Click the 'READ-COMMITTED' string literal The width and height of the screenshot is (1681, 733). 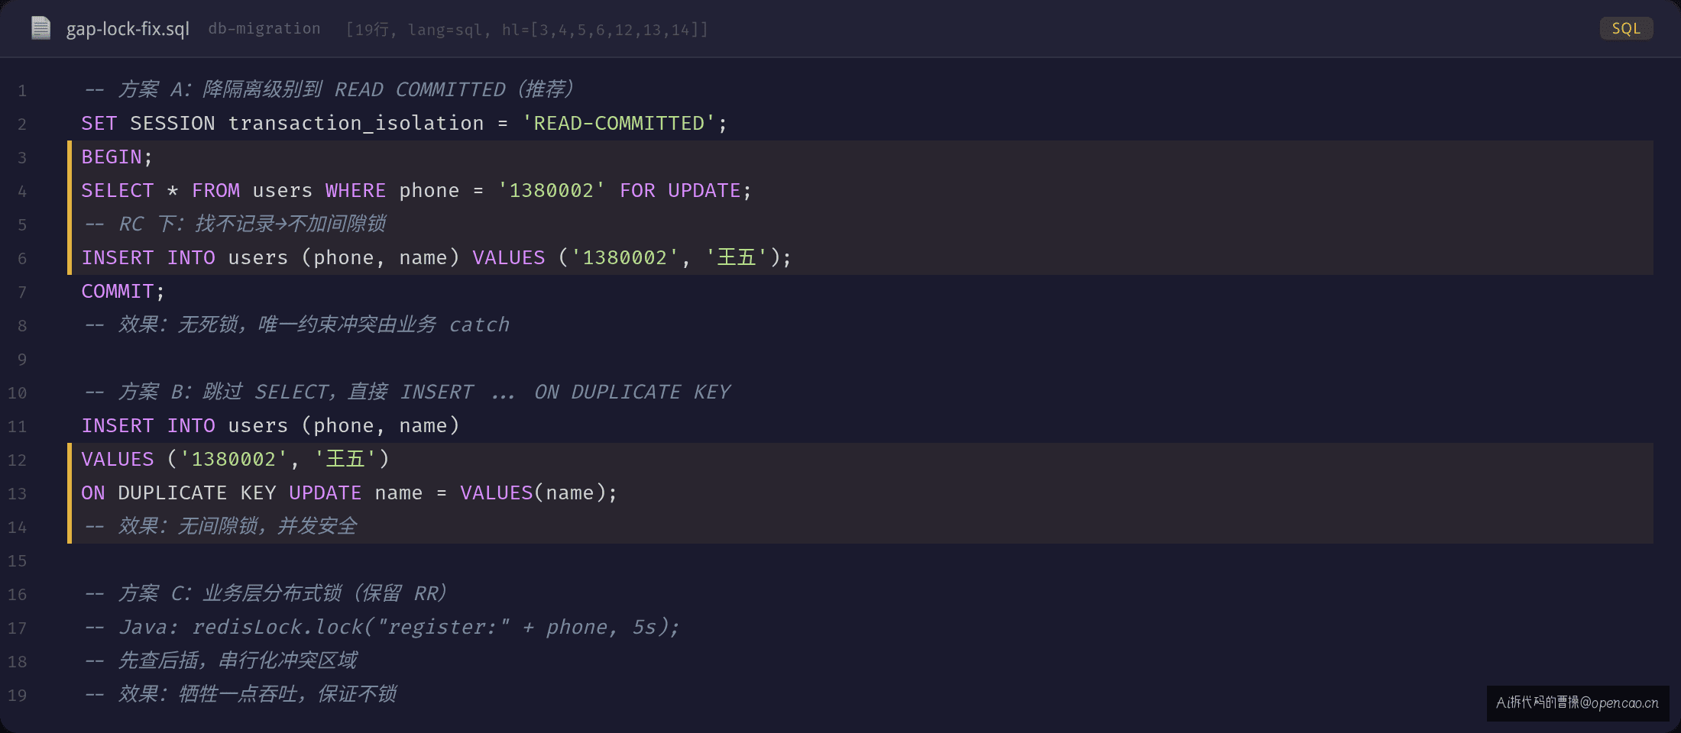618,123
